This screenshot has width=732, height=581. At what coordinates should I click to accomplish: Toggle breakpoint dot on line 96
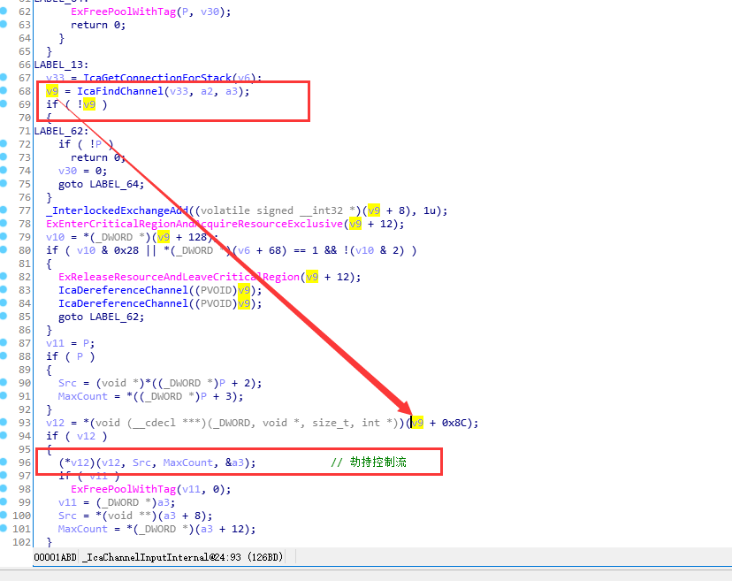point(4,463)
